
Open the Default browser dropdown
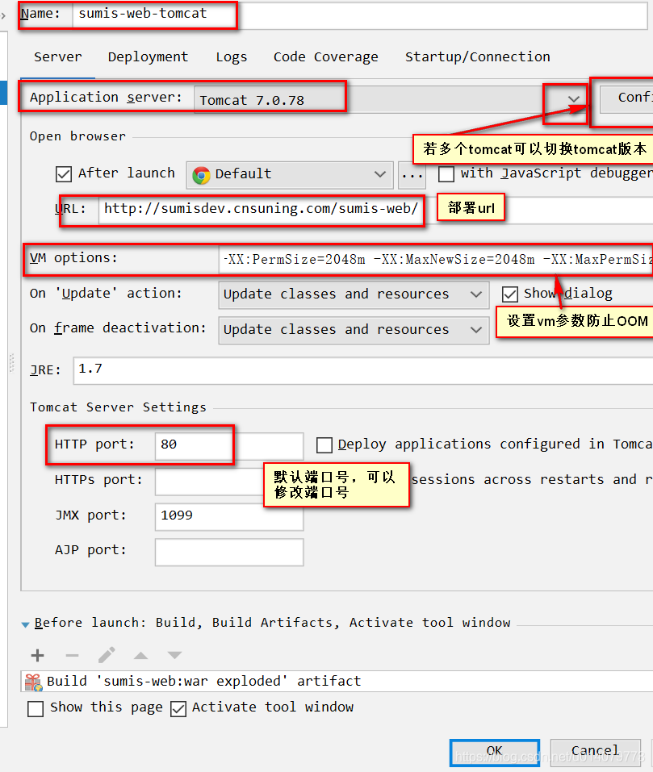coord(290,174)
